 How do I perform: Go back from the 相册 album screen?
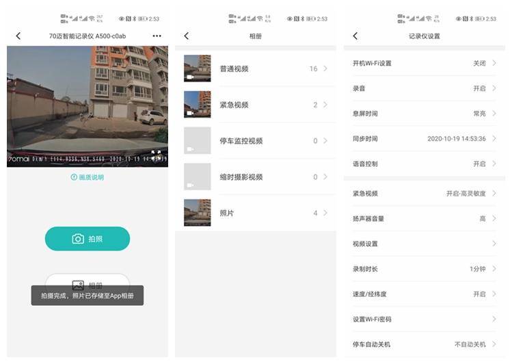click(187, 36)
